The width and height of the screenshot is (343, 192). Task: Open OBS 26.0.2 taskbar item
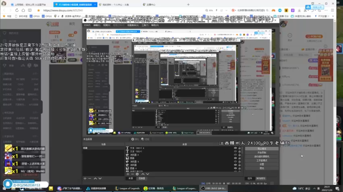pyautogui.click(x=213, y=189)
